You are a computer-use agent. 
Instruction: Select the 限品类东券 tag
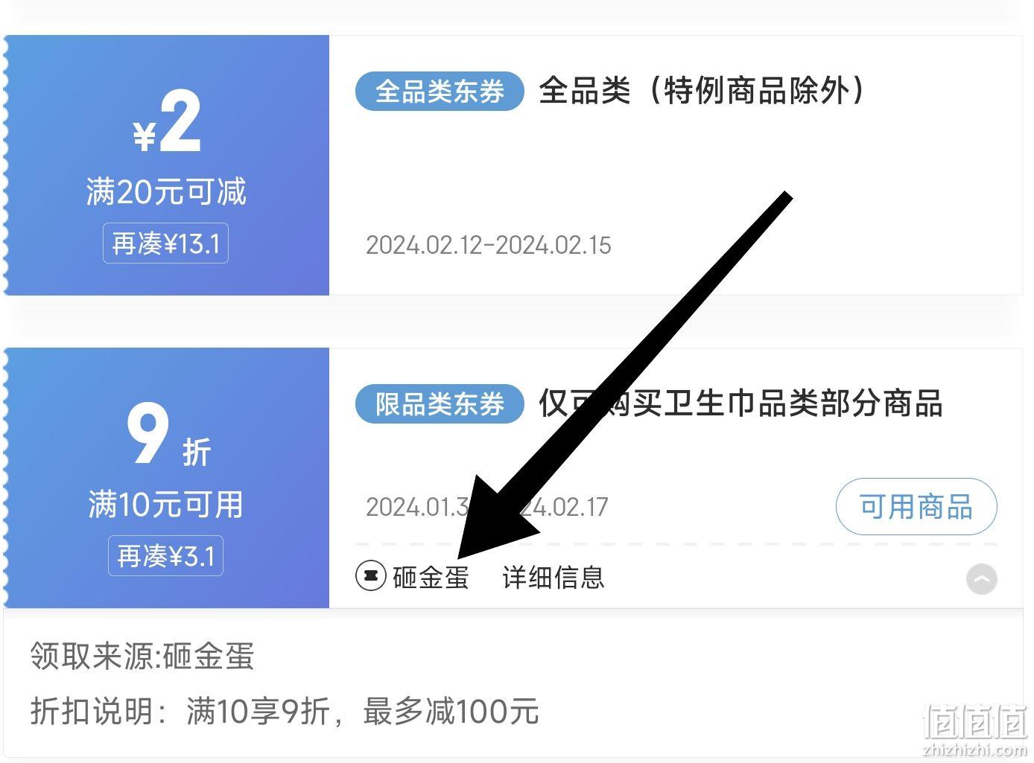440,404
